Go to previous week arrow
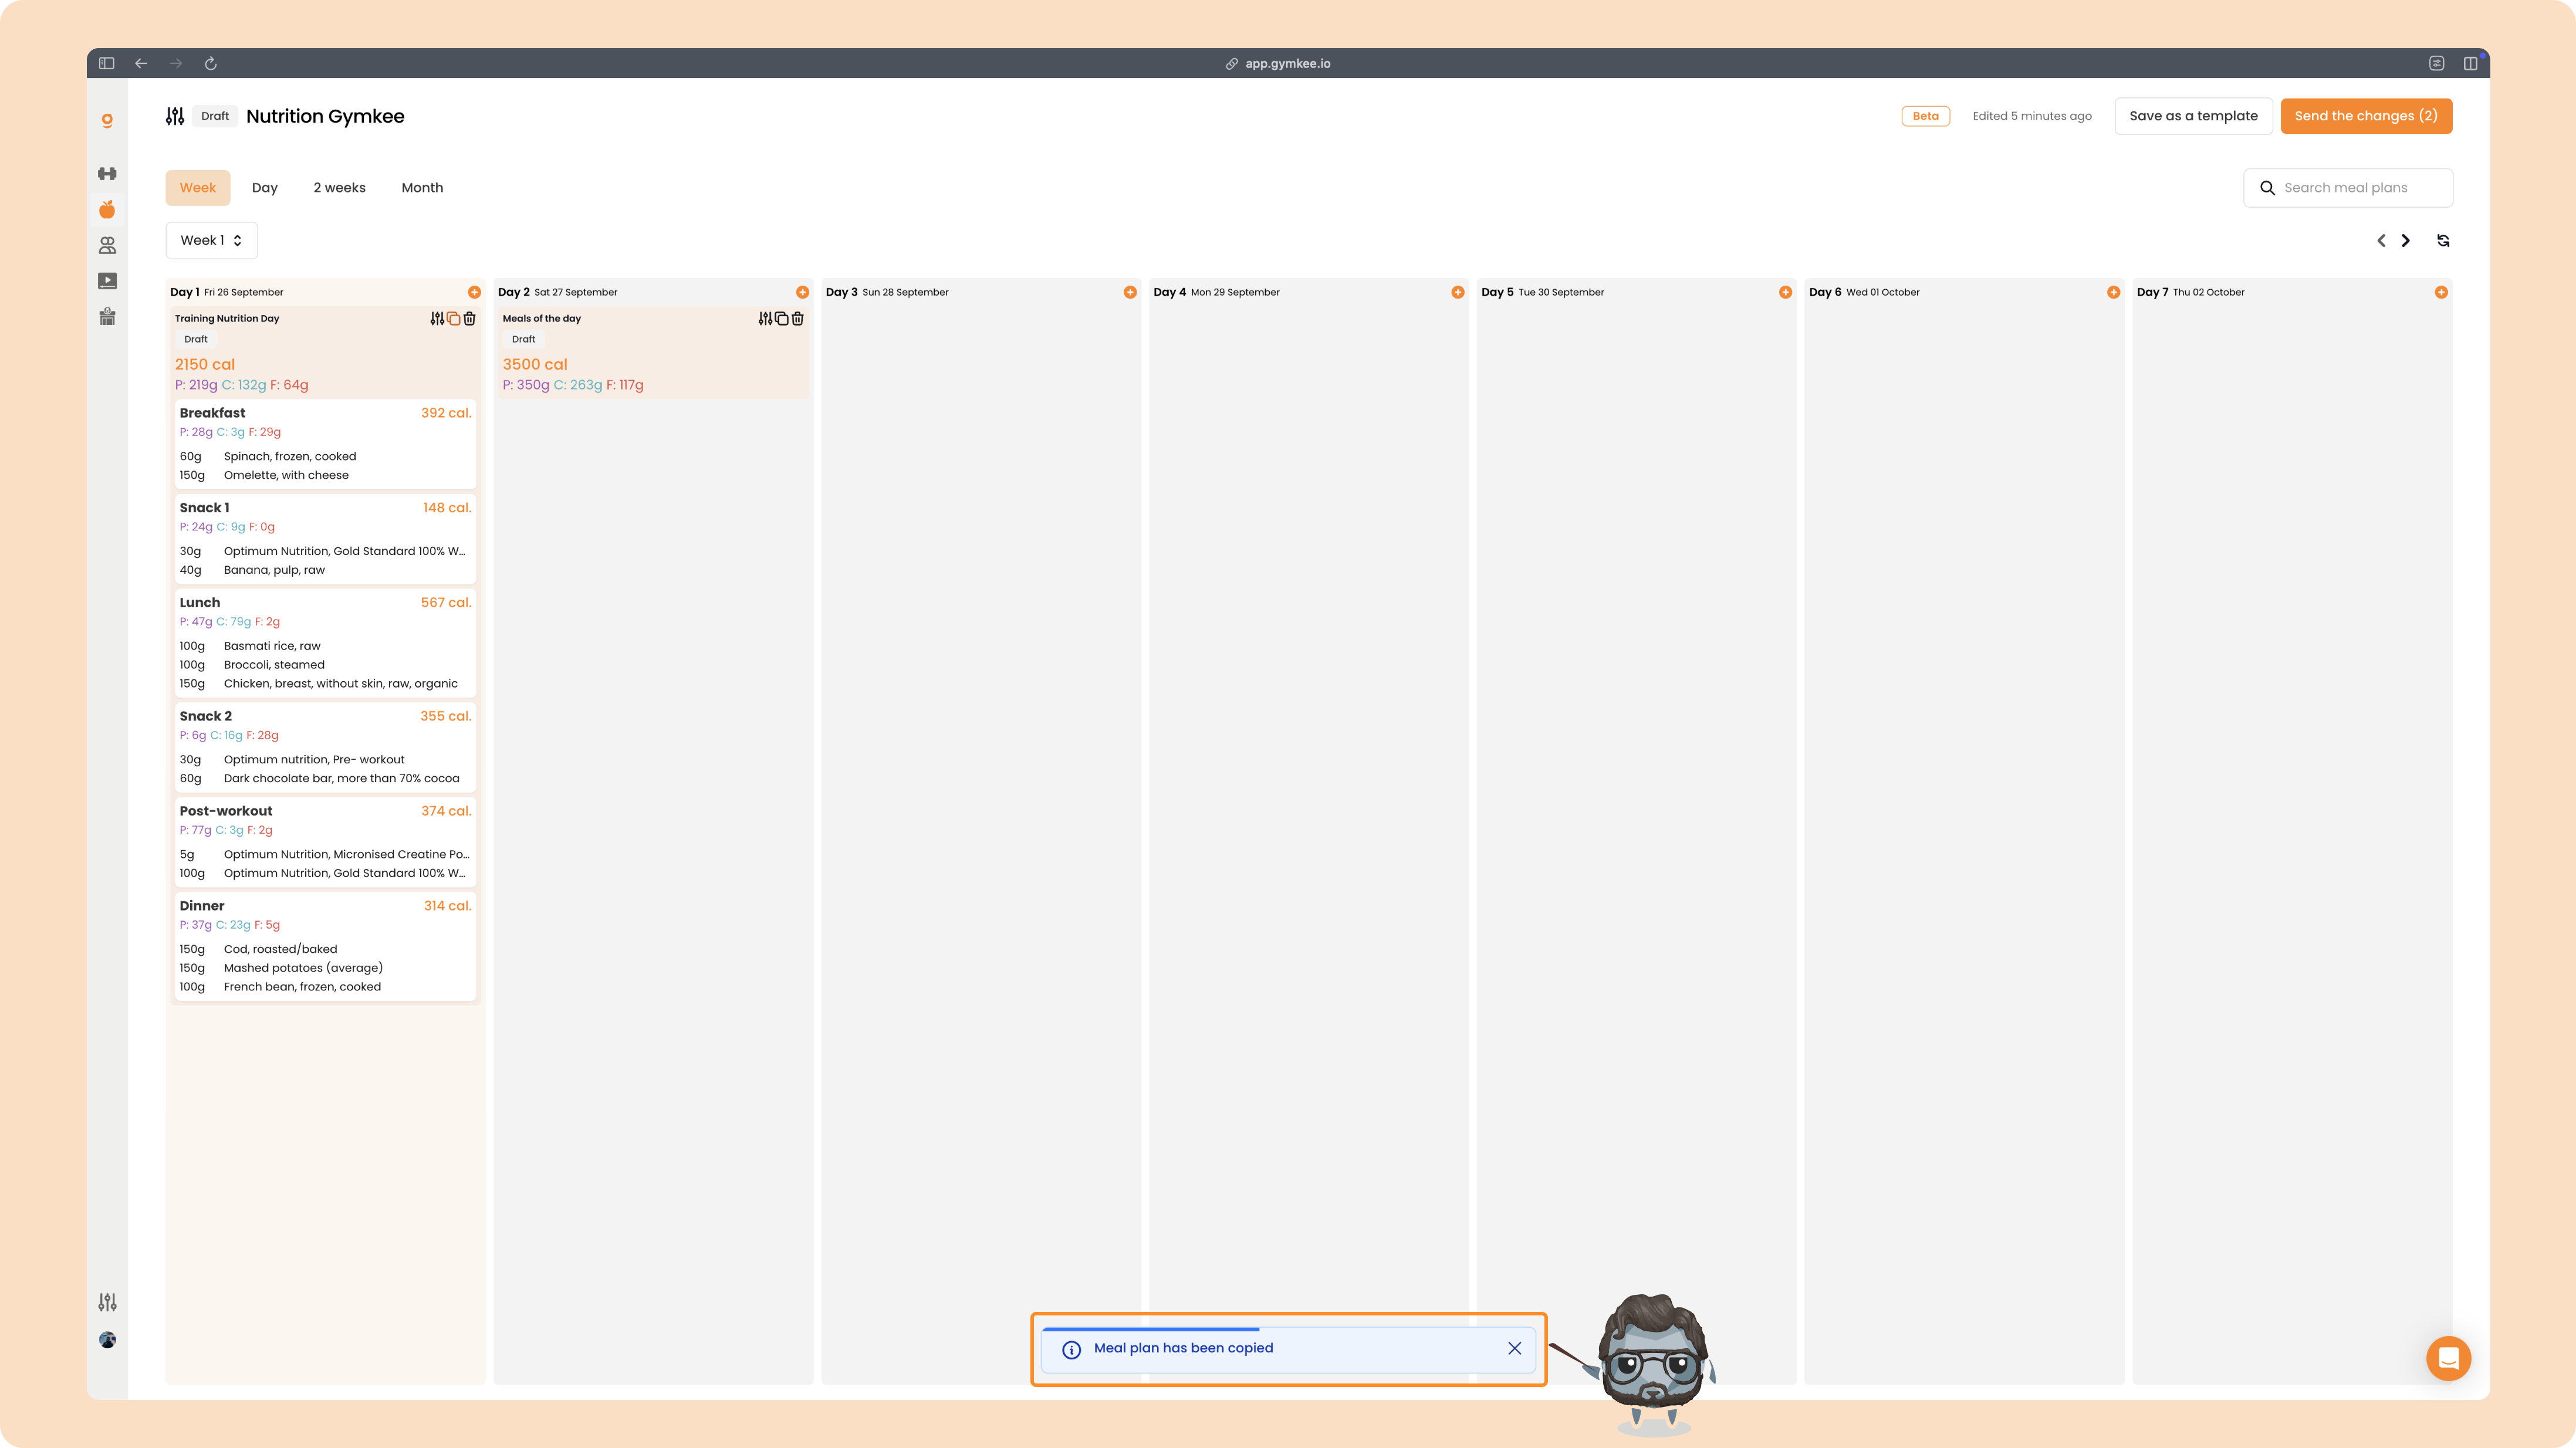The image size is (2576, 1448). (2381, 241)
